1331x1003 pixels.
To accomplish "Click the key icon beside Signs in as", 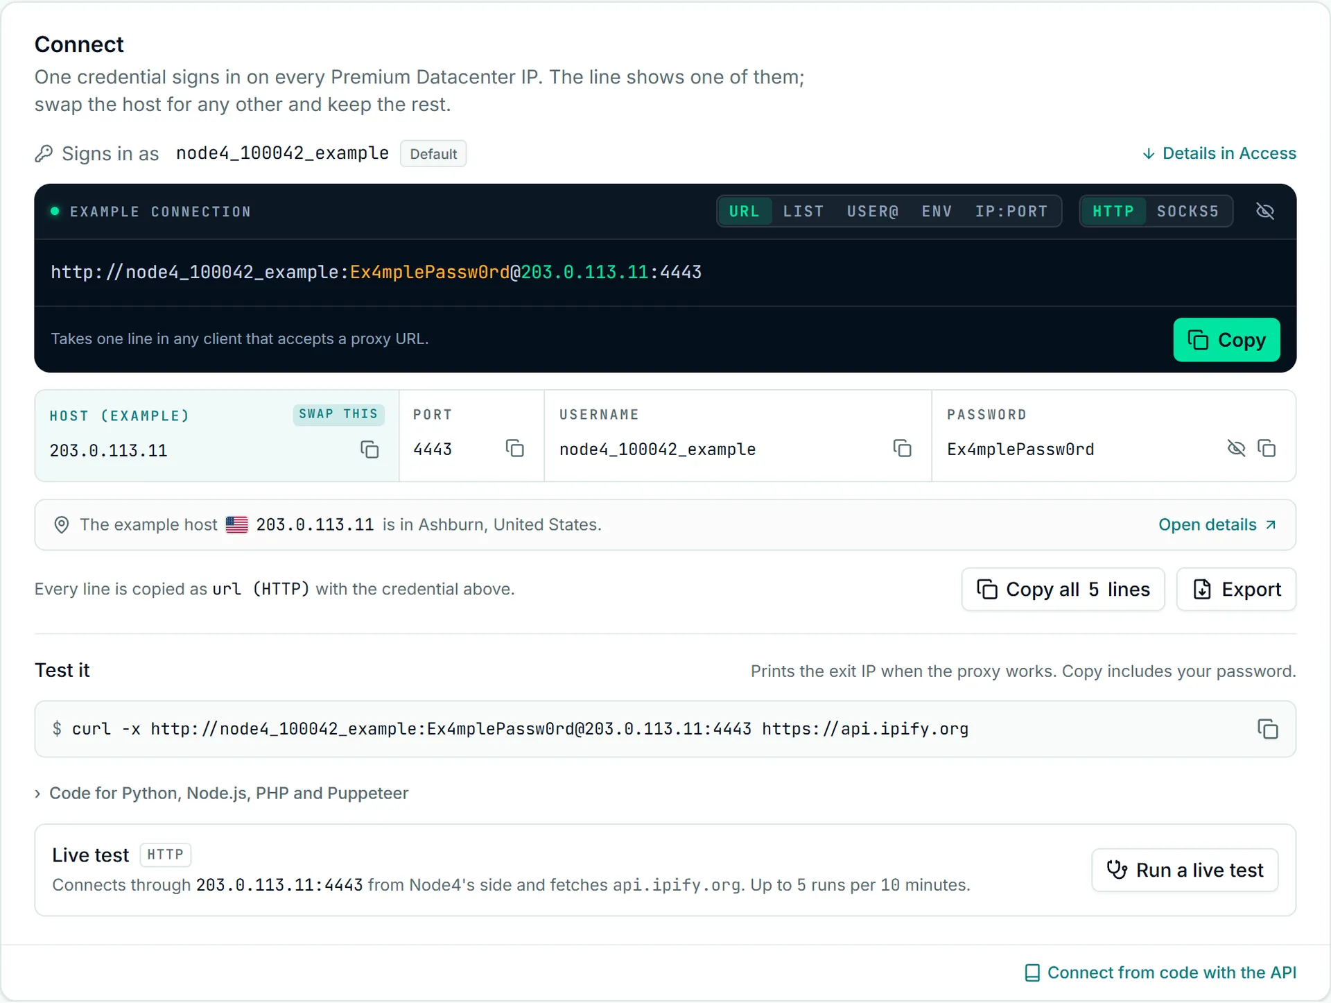I will [x=44, y=153].
